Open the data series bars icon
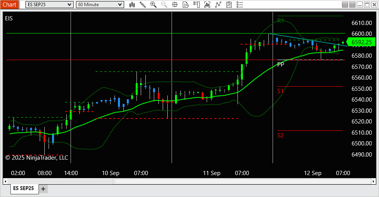This screenshot has height=197, width=379. tap(207, 5)
